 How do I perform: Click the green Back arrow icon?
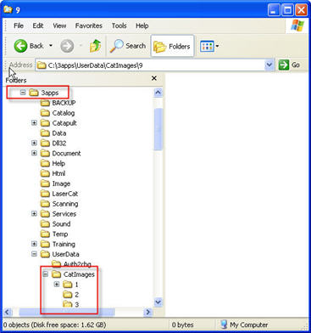[x=20, y=46]
